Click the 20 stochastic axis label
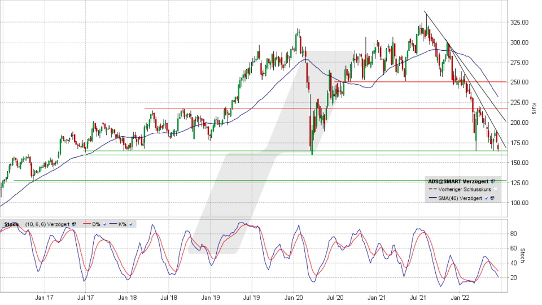The image size is (542, 305). [x=514, y=278]
